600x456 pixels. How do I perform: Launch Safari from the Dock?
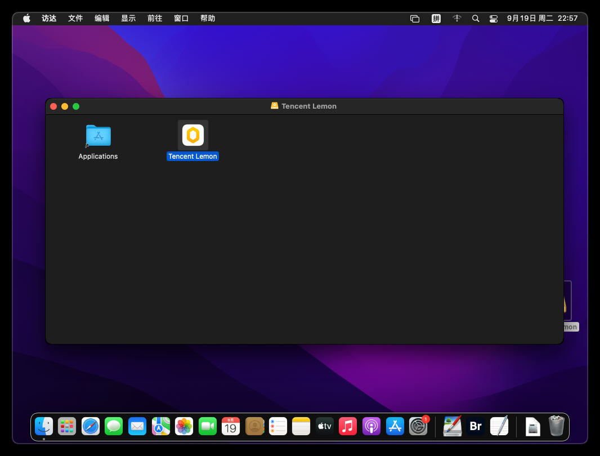(91, 426)
